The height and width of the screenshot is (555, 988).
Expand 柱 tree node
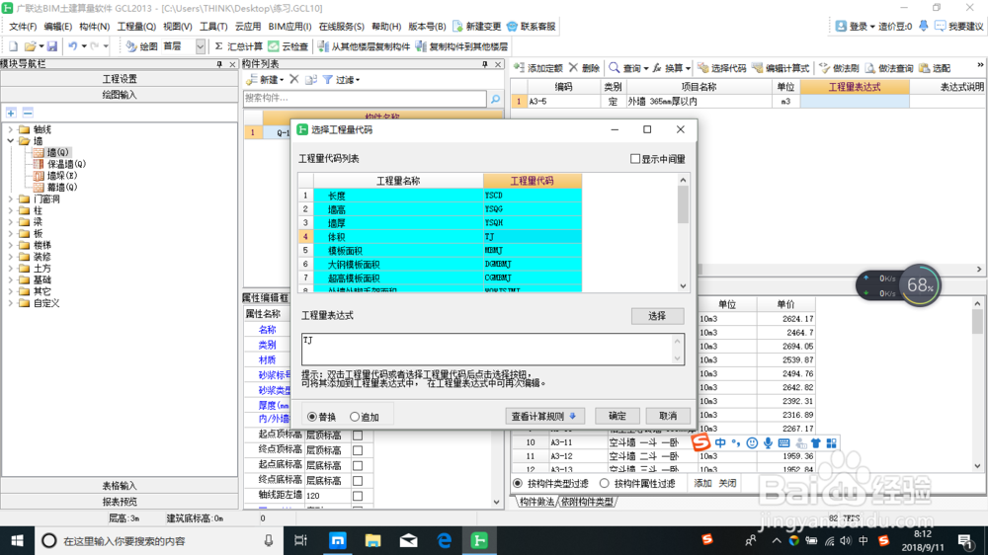coord(10,210)
